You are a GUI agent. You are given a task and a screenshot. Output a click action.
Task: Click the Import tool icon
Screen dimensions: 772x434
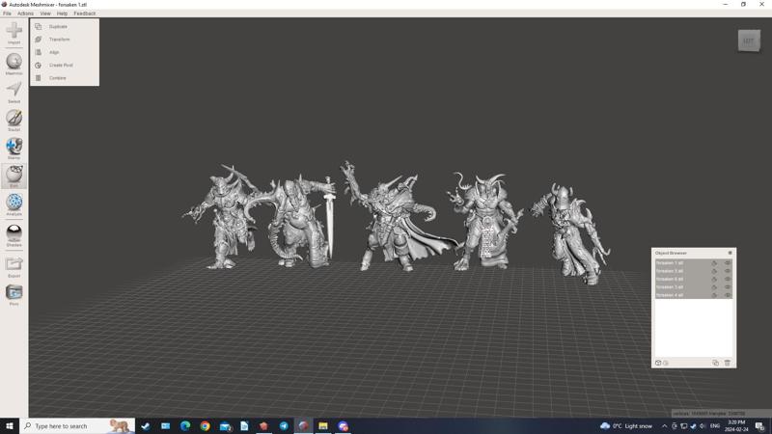pos(14,31)
